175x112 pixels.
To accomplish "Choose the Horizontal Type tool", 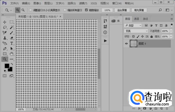I will (x=12, y=43).
